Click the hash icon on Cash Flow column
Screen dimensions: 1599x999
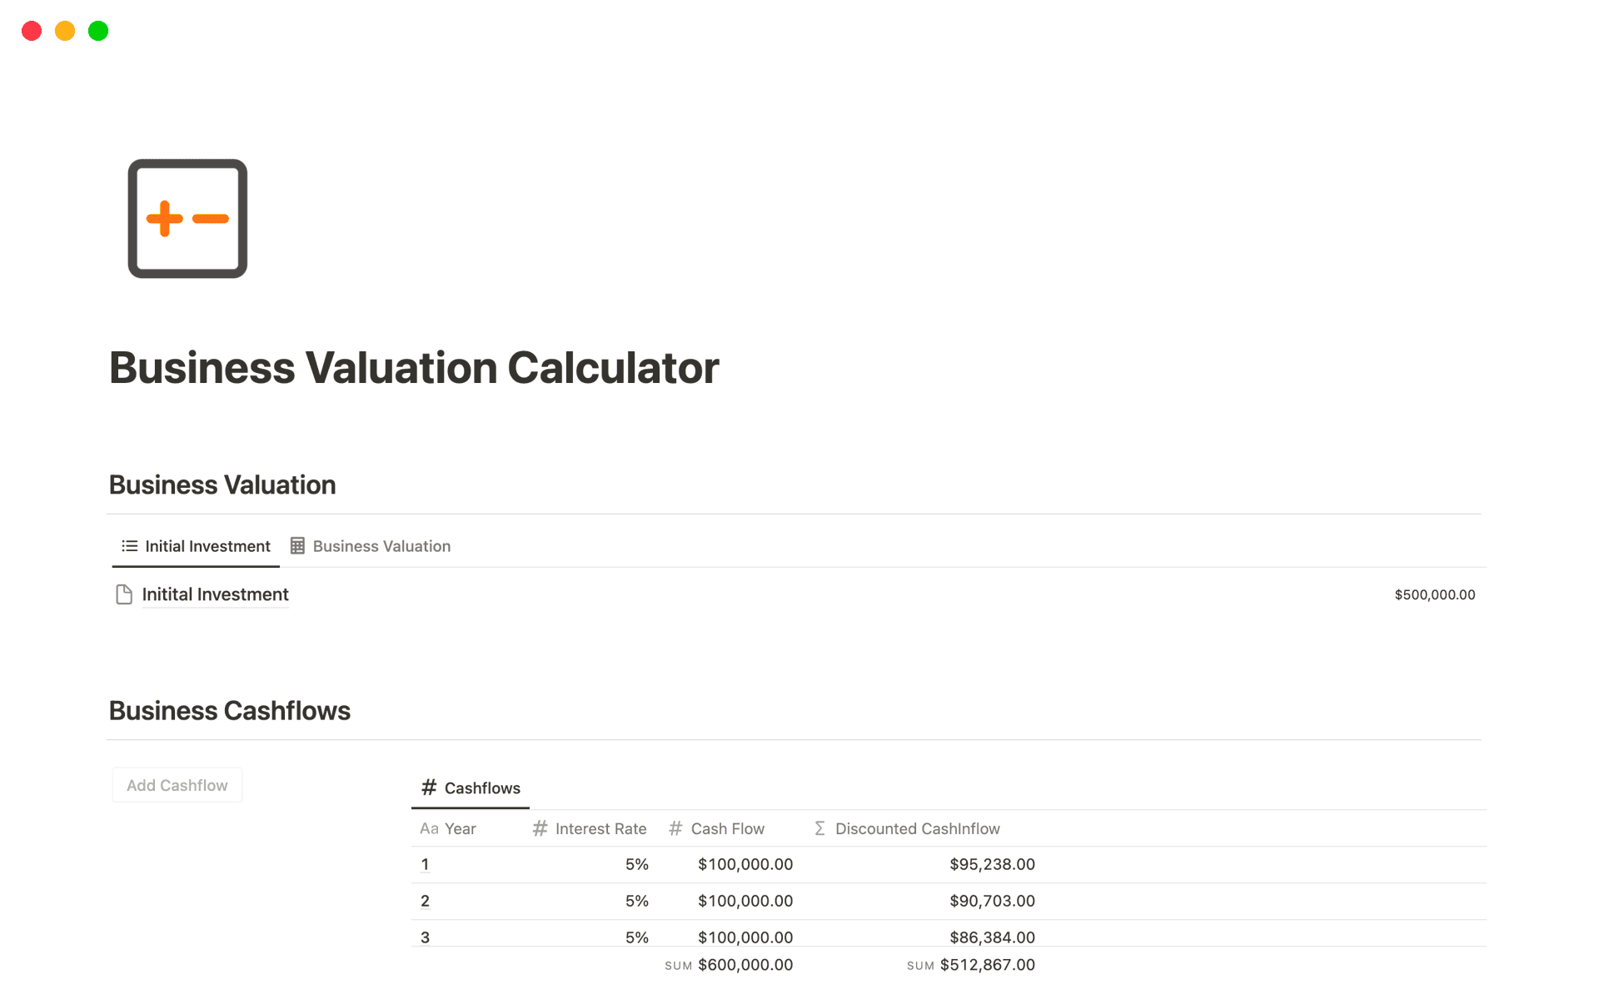click(x=675, y=828)
